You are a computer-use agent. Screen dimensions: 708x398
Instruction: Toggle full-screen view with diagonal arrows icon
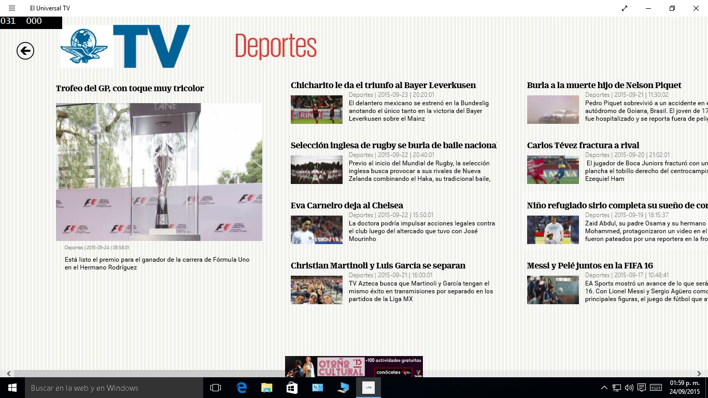click(x=625, y=8)
